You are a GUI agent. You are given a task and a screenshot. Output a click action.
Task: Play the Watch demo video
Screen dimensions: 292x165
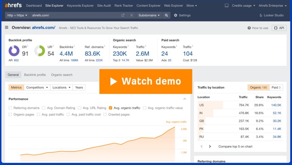point(146,81)
